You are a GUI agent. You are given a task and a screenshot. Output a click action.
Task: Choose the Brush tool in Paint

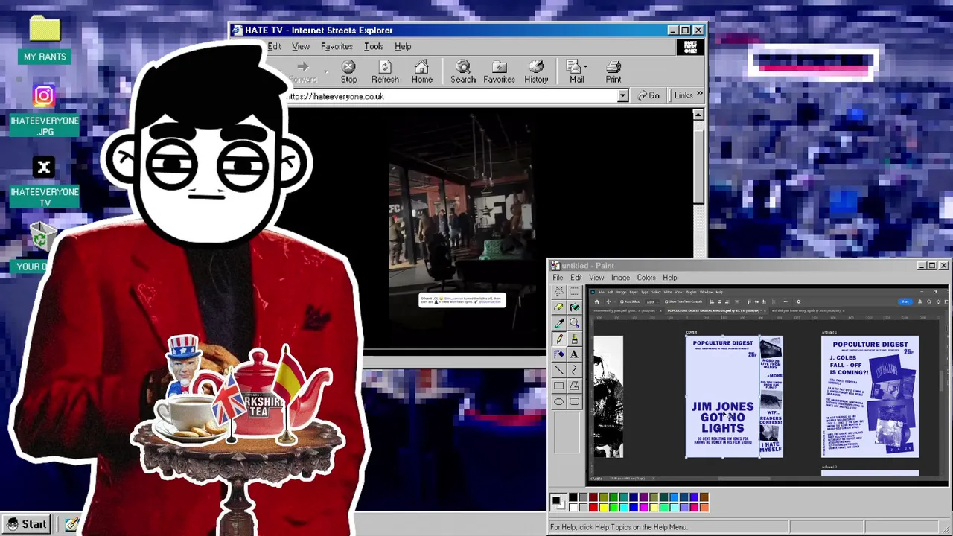574,338
